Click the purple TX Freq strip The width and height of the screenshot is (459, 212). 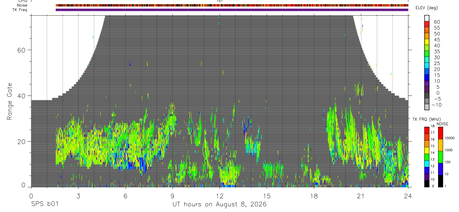click(232, 10)
